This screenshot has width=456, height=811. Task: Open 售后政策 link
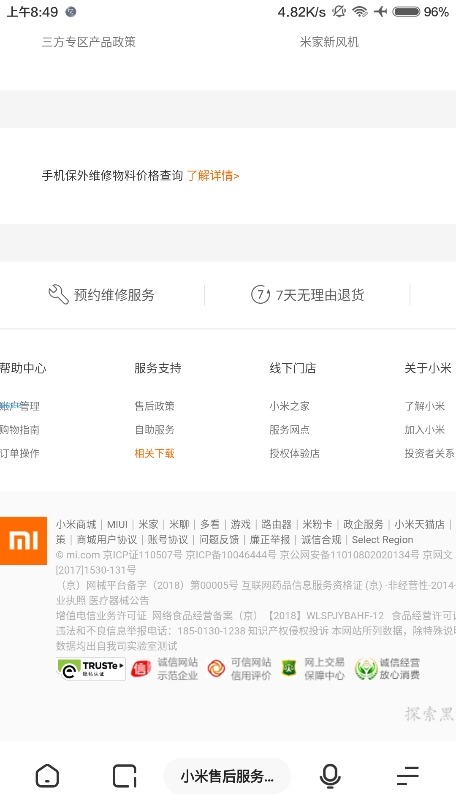click(155, 406)
